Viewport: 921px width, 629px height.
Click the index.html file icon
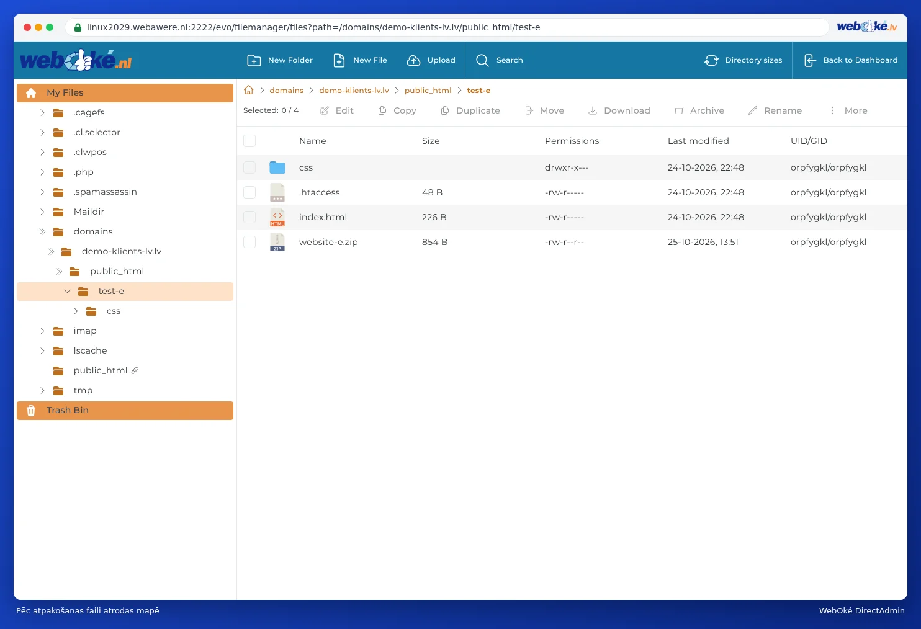[277, 217]
